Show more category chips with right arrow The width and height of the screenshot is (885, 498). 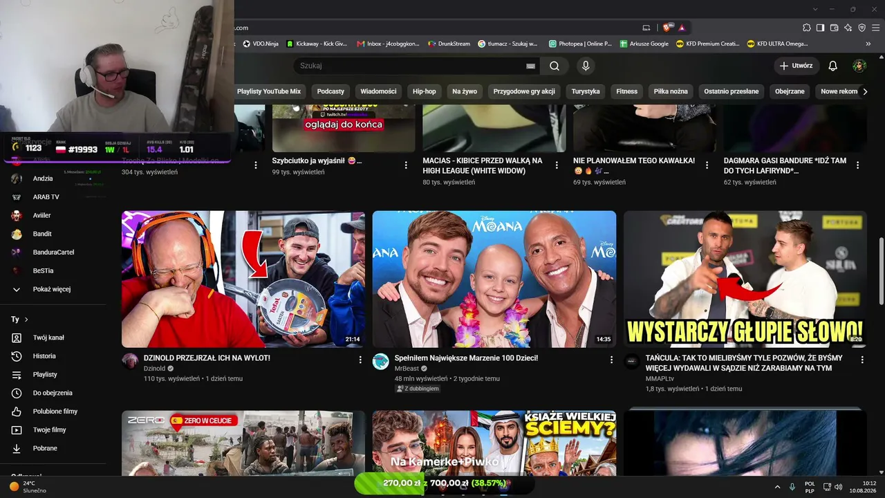click(x=864, y=91)
